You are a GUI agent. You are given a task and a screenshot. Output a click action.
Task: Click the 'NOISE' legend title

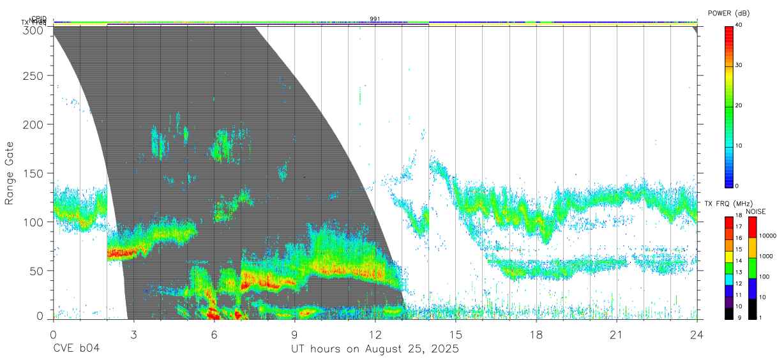tap(755, 211)
